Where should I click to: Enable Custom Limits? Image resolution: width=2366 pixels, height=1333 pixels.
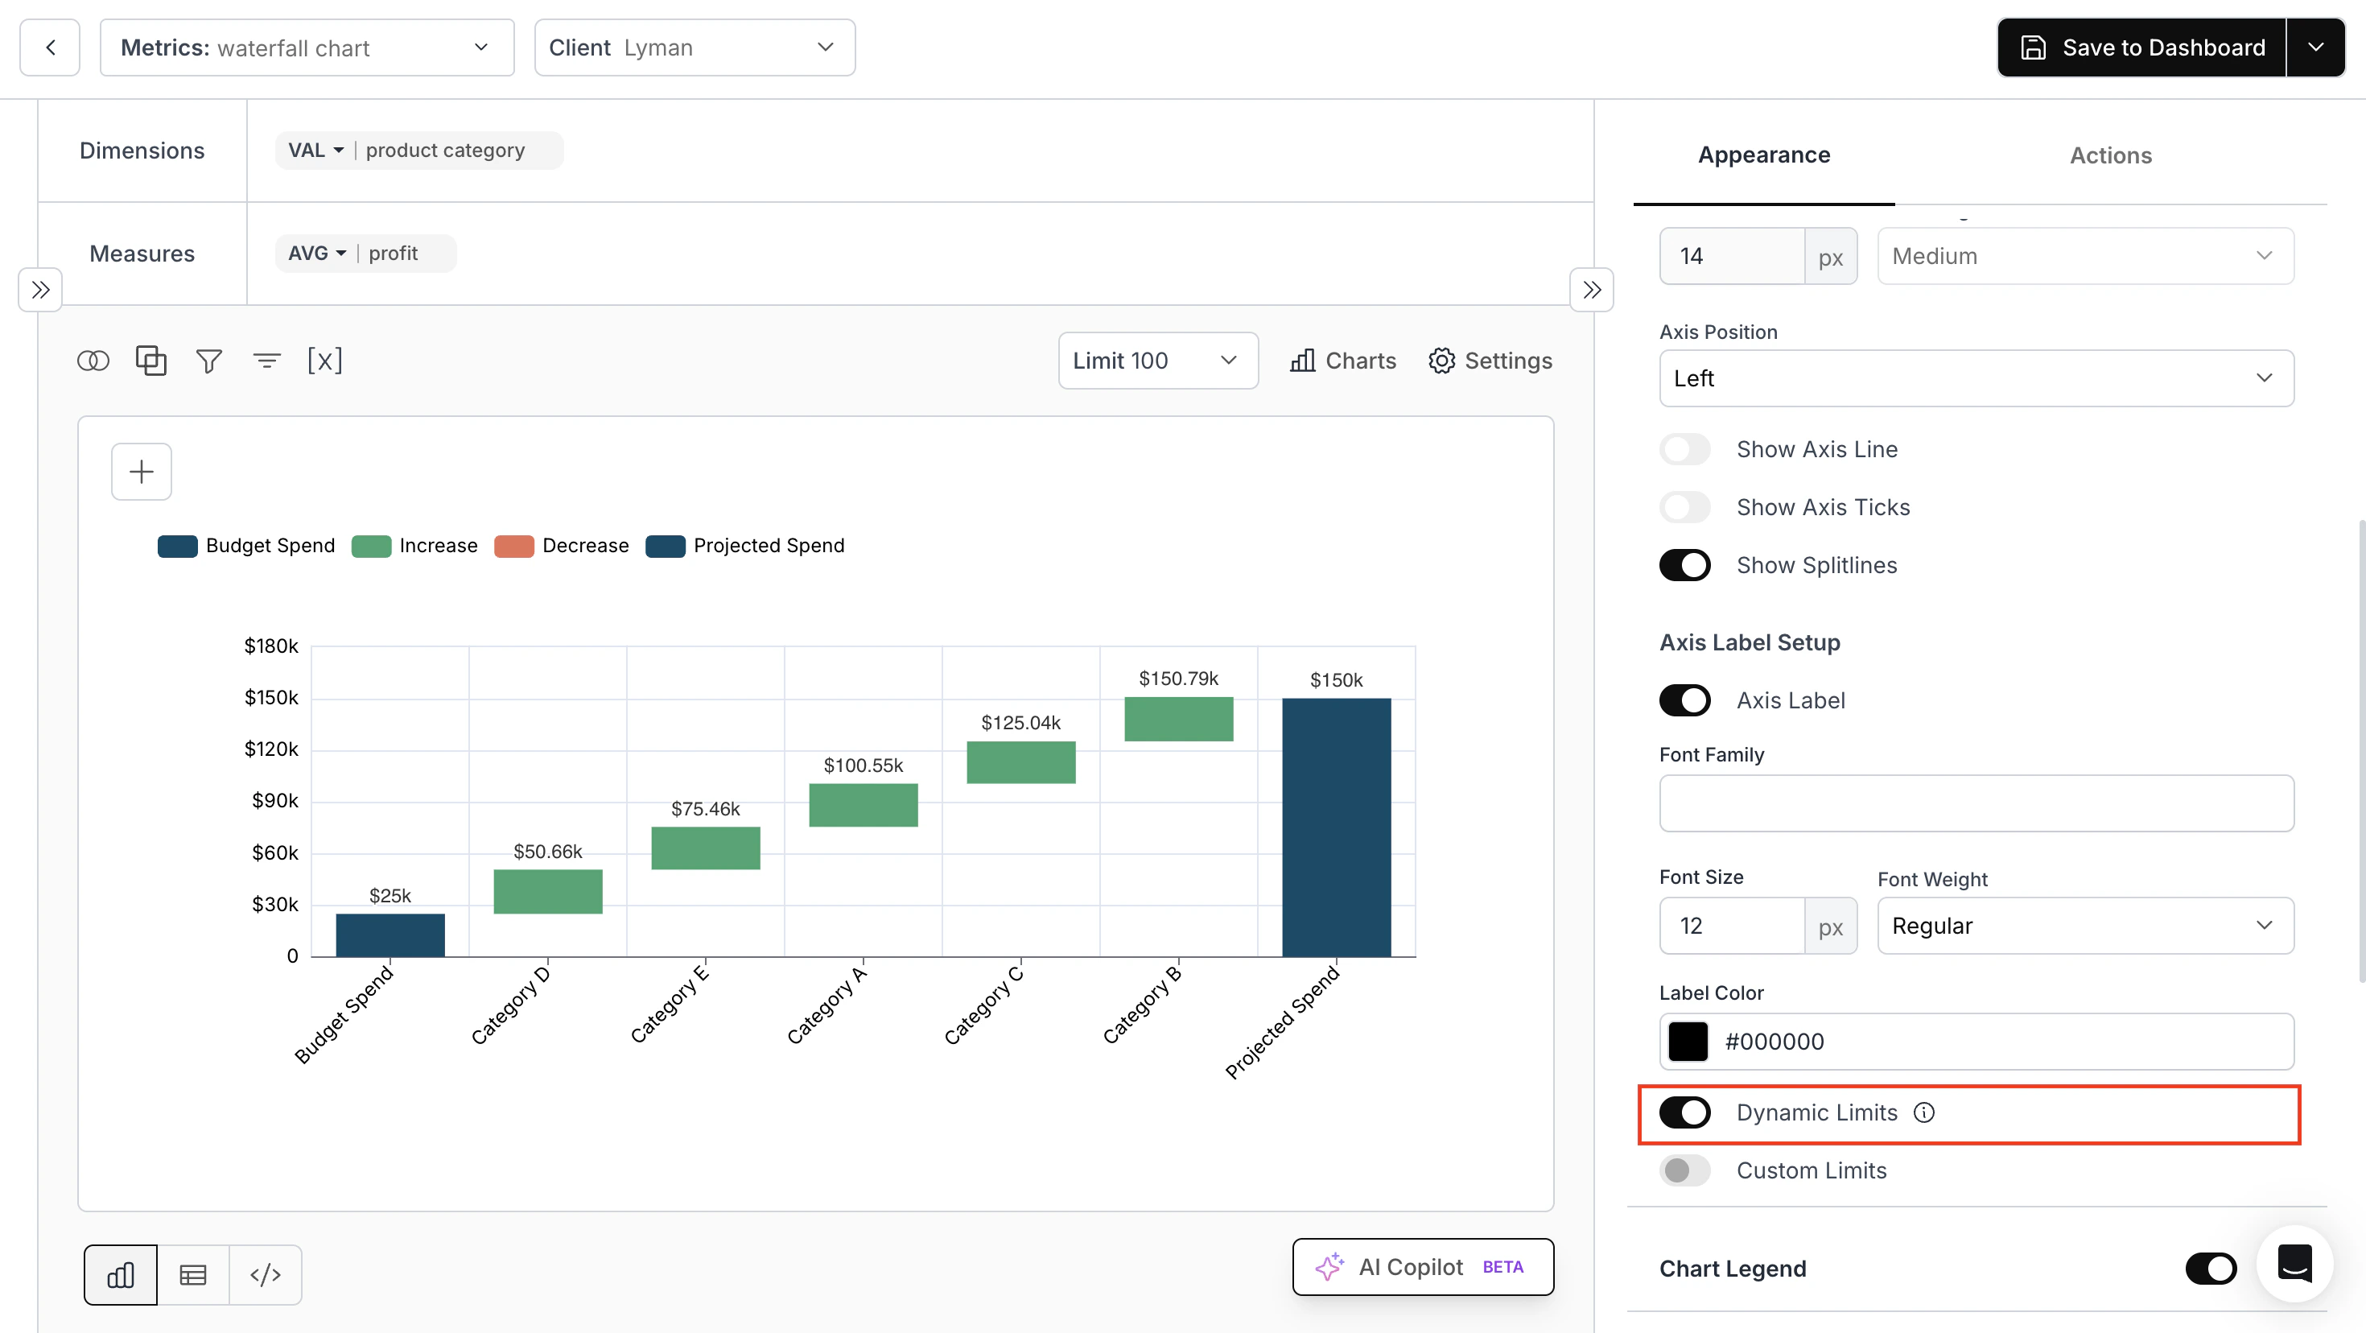[1684, 1170]
